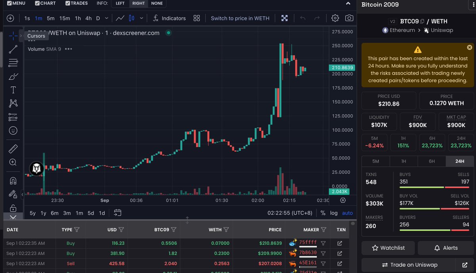Open chart settings gear

tap(335, 18)
